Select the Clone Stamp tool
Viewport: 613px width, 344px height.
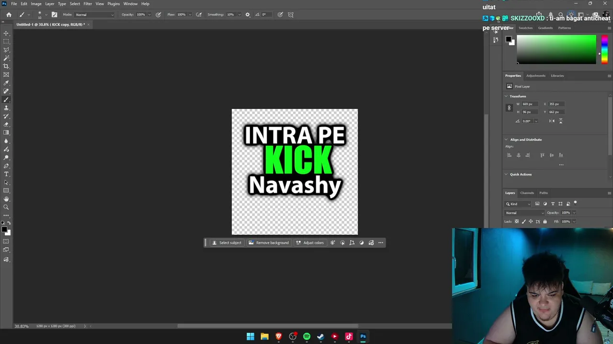pos(6,108)
